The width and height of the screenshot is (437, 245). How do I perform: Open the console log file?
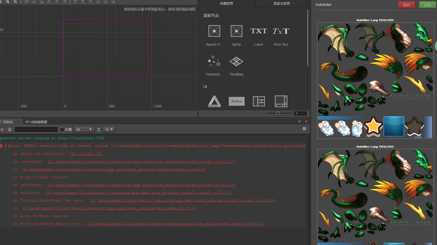pos(10,130)
